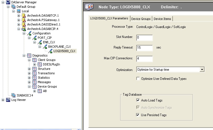Enable Optimize User Defined Data Types
Viewport: 213px width, 130px height.
pos(138,79)
